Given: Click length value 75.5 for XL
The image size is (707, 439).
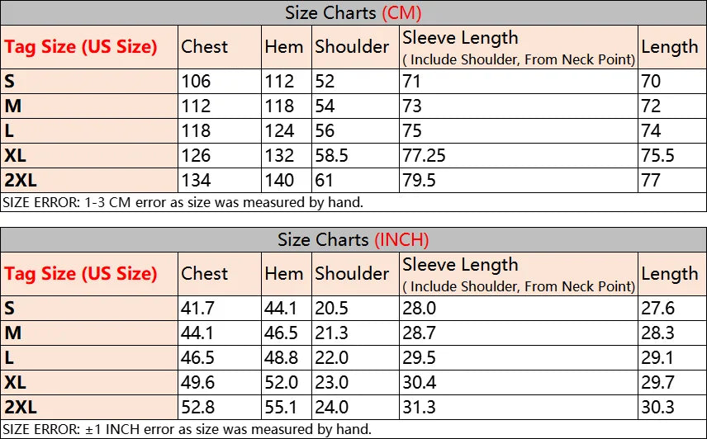Looking at the screenshot, I should coord(657,156).
